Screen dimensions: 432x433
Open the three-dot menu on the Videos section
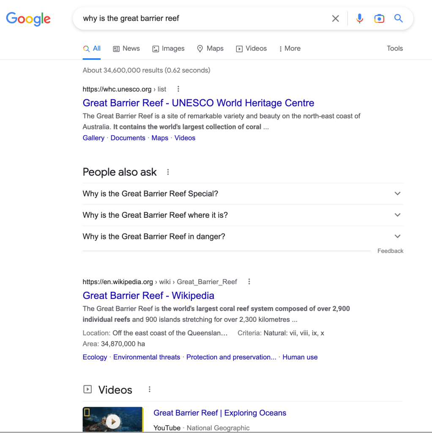149,389
